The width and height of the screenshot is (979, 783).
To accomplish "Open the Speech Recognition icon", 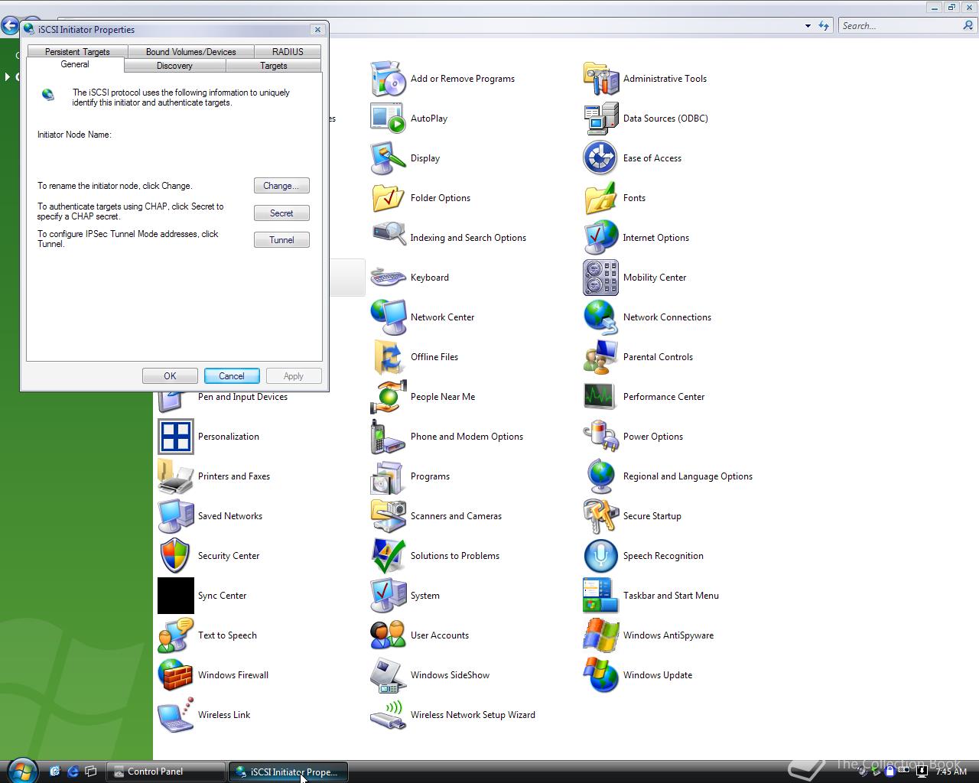I will pos(601,556).
